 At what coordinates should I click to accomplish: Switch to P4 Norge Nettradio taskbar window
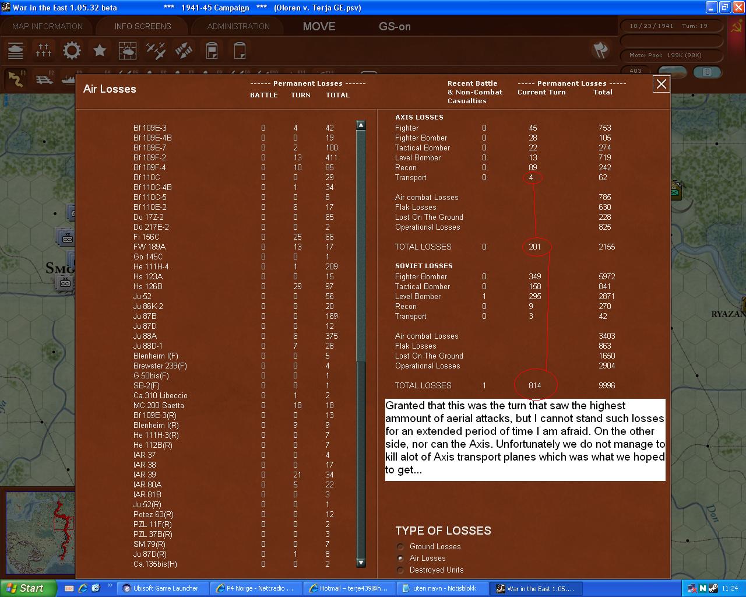point(255,588)
